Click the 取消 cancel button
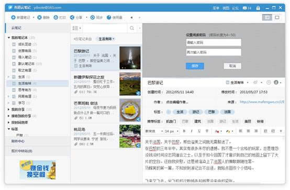 pyautogui.click(x=232, y=66)
